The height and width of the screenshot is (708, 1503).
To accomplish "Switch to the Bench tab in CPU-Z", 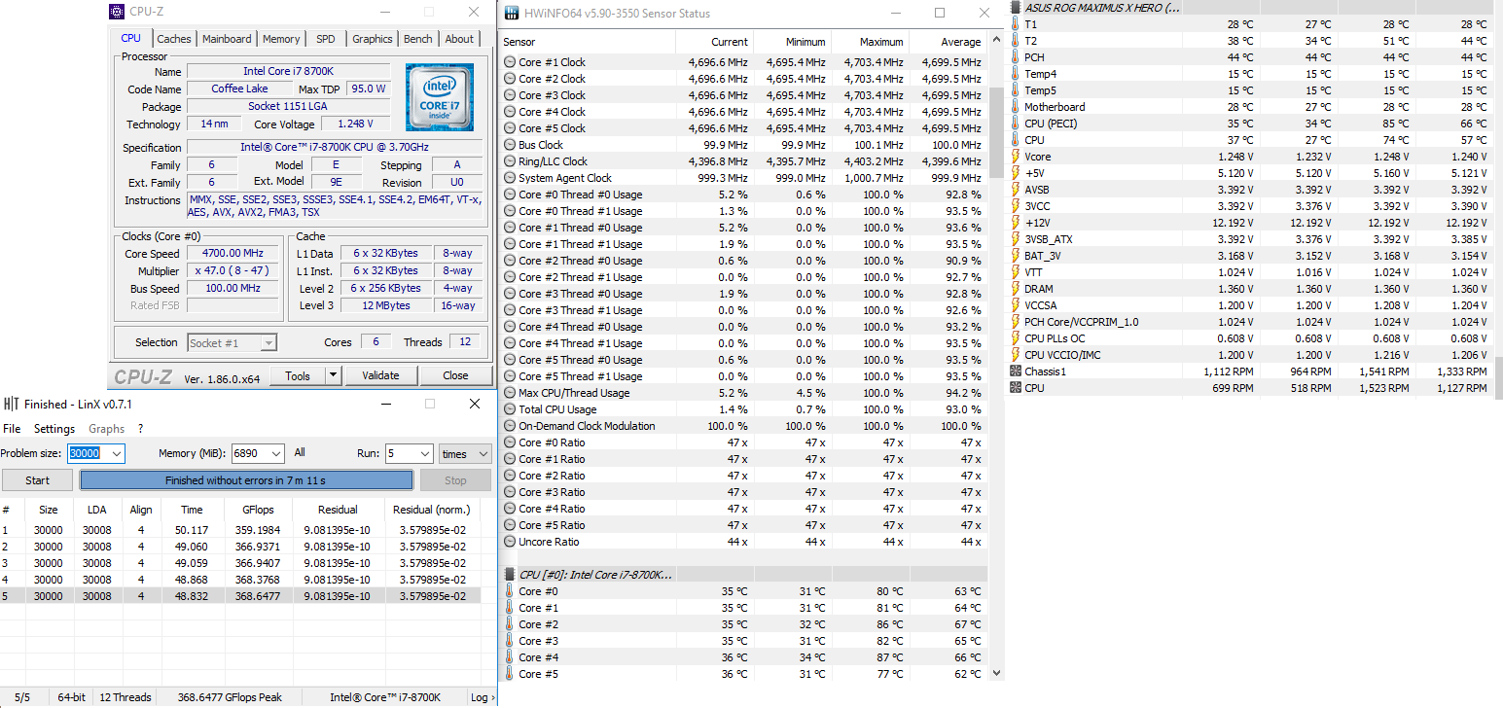I will click(418, 39).
